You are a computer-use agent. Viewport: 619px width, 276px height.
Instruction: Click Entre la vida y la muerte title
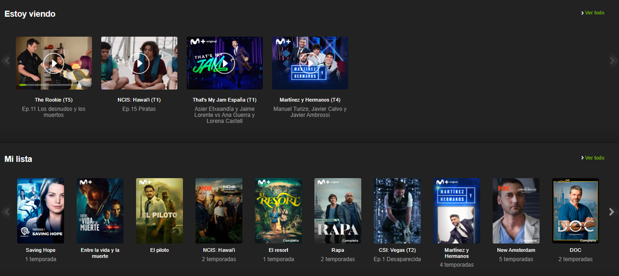(x=100, y=253)
